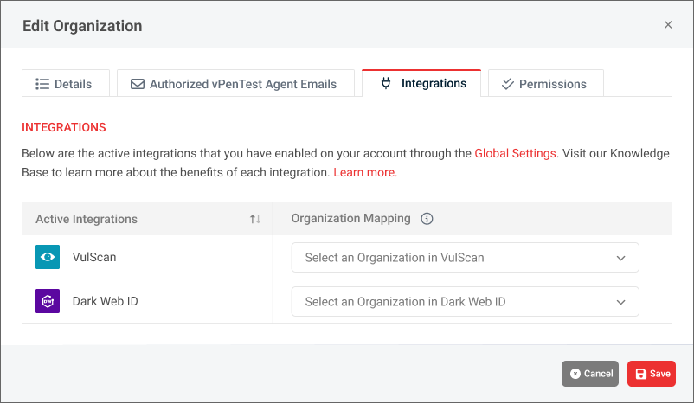694x404 pixels.
Task: Open the Permissions tab
Action: pos(546,84)
